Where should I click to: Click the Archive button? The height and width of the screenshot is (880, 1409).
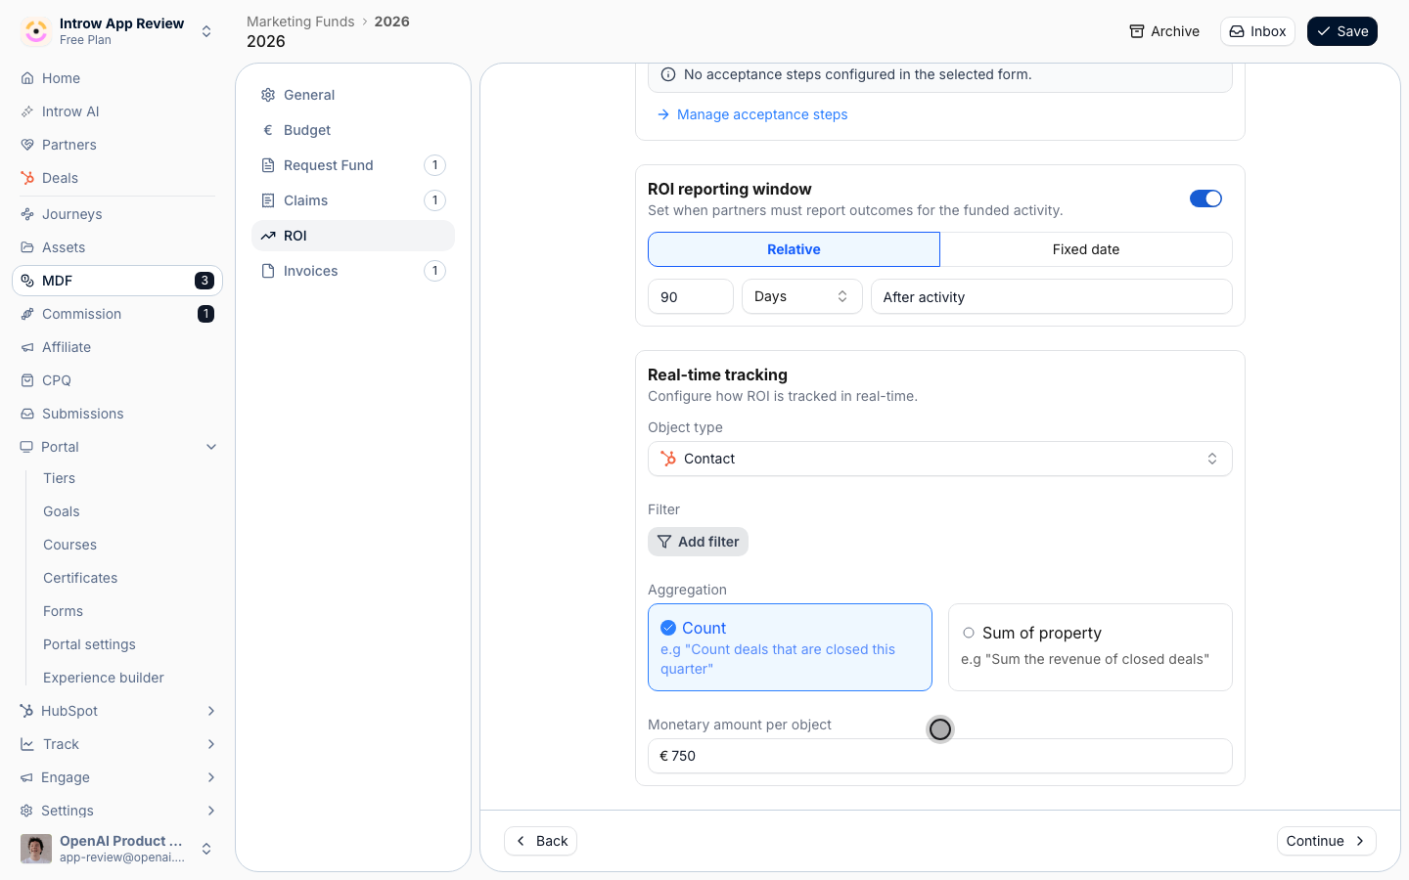click(x=1164, y=31)
